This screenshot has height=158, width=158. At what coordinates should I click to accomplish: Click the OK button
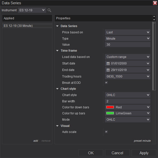91,153
